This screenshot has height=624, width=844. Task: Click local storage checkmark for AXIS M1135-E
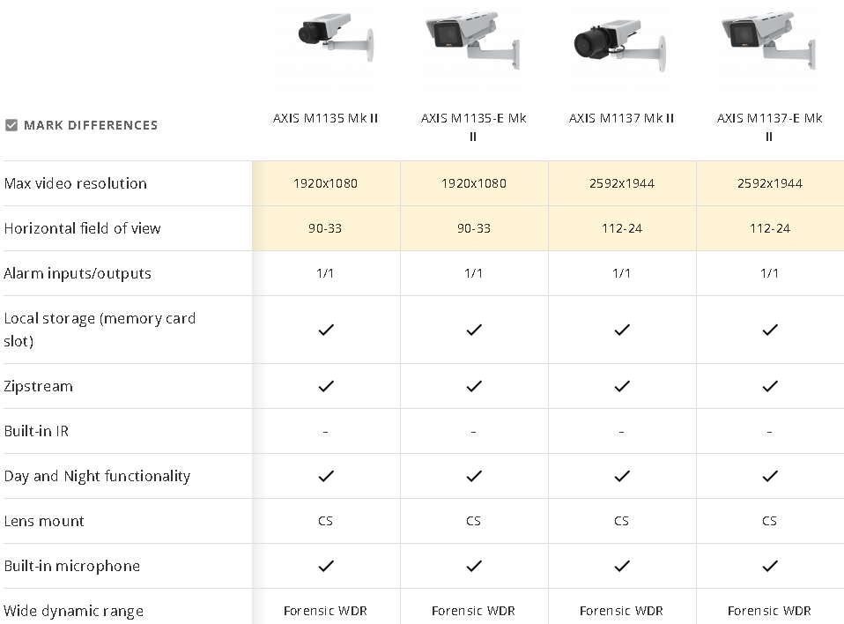point(474,330)
